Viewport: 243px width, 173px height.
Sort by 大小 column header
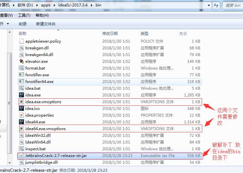click(x=183, y=33)
